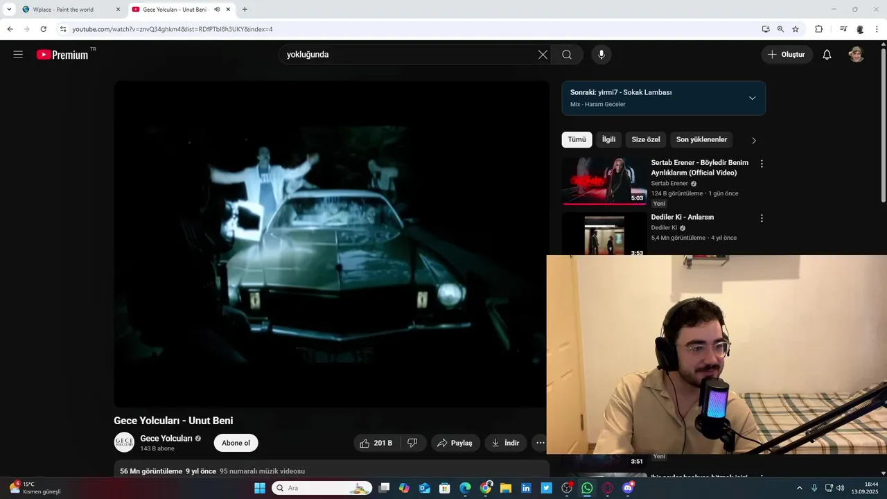Image resolution: width=887 pixels, height=499 pixels.
Task: Open more actions ellipsis under video
Action: tap(541, 443)
